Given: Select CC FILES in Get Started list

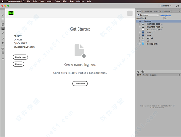Looking at the screenshot, I should pos(18,40).
